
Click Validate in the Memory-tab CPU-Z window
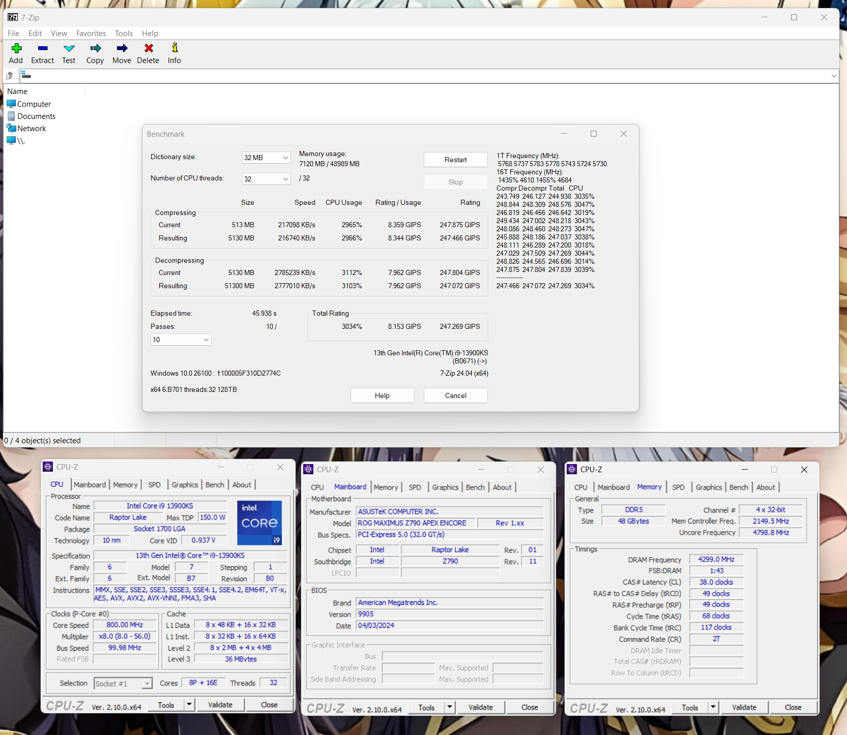[744, 707]
